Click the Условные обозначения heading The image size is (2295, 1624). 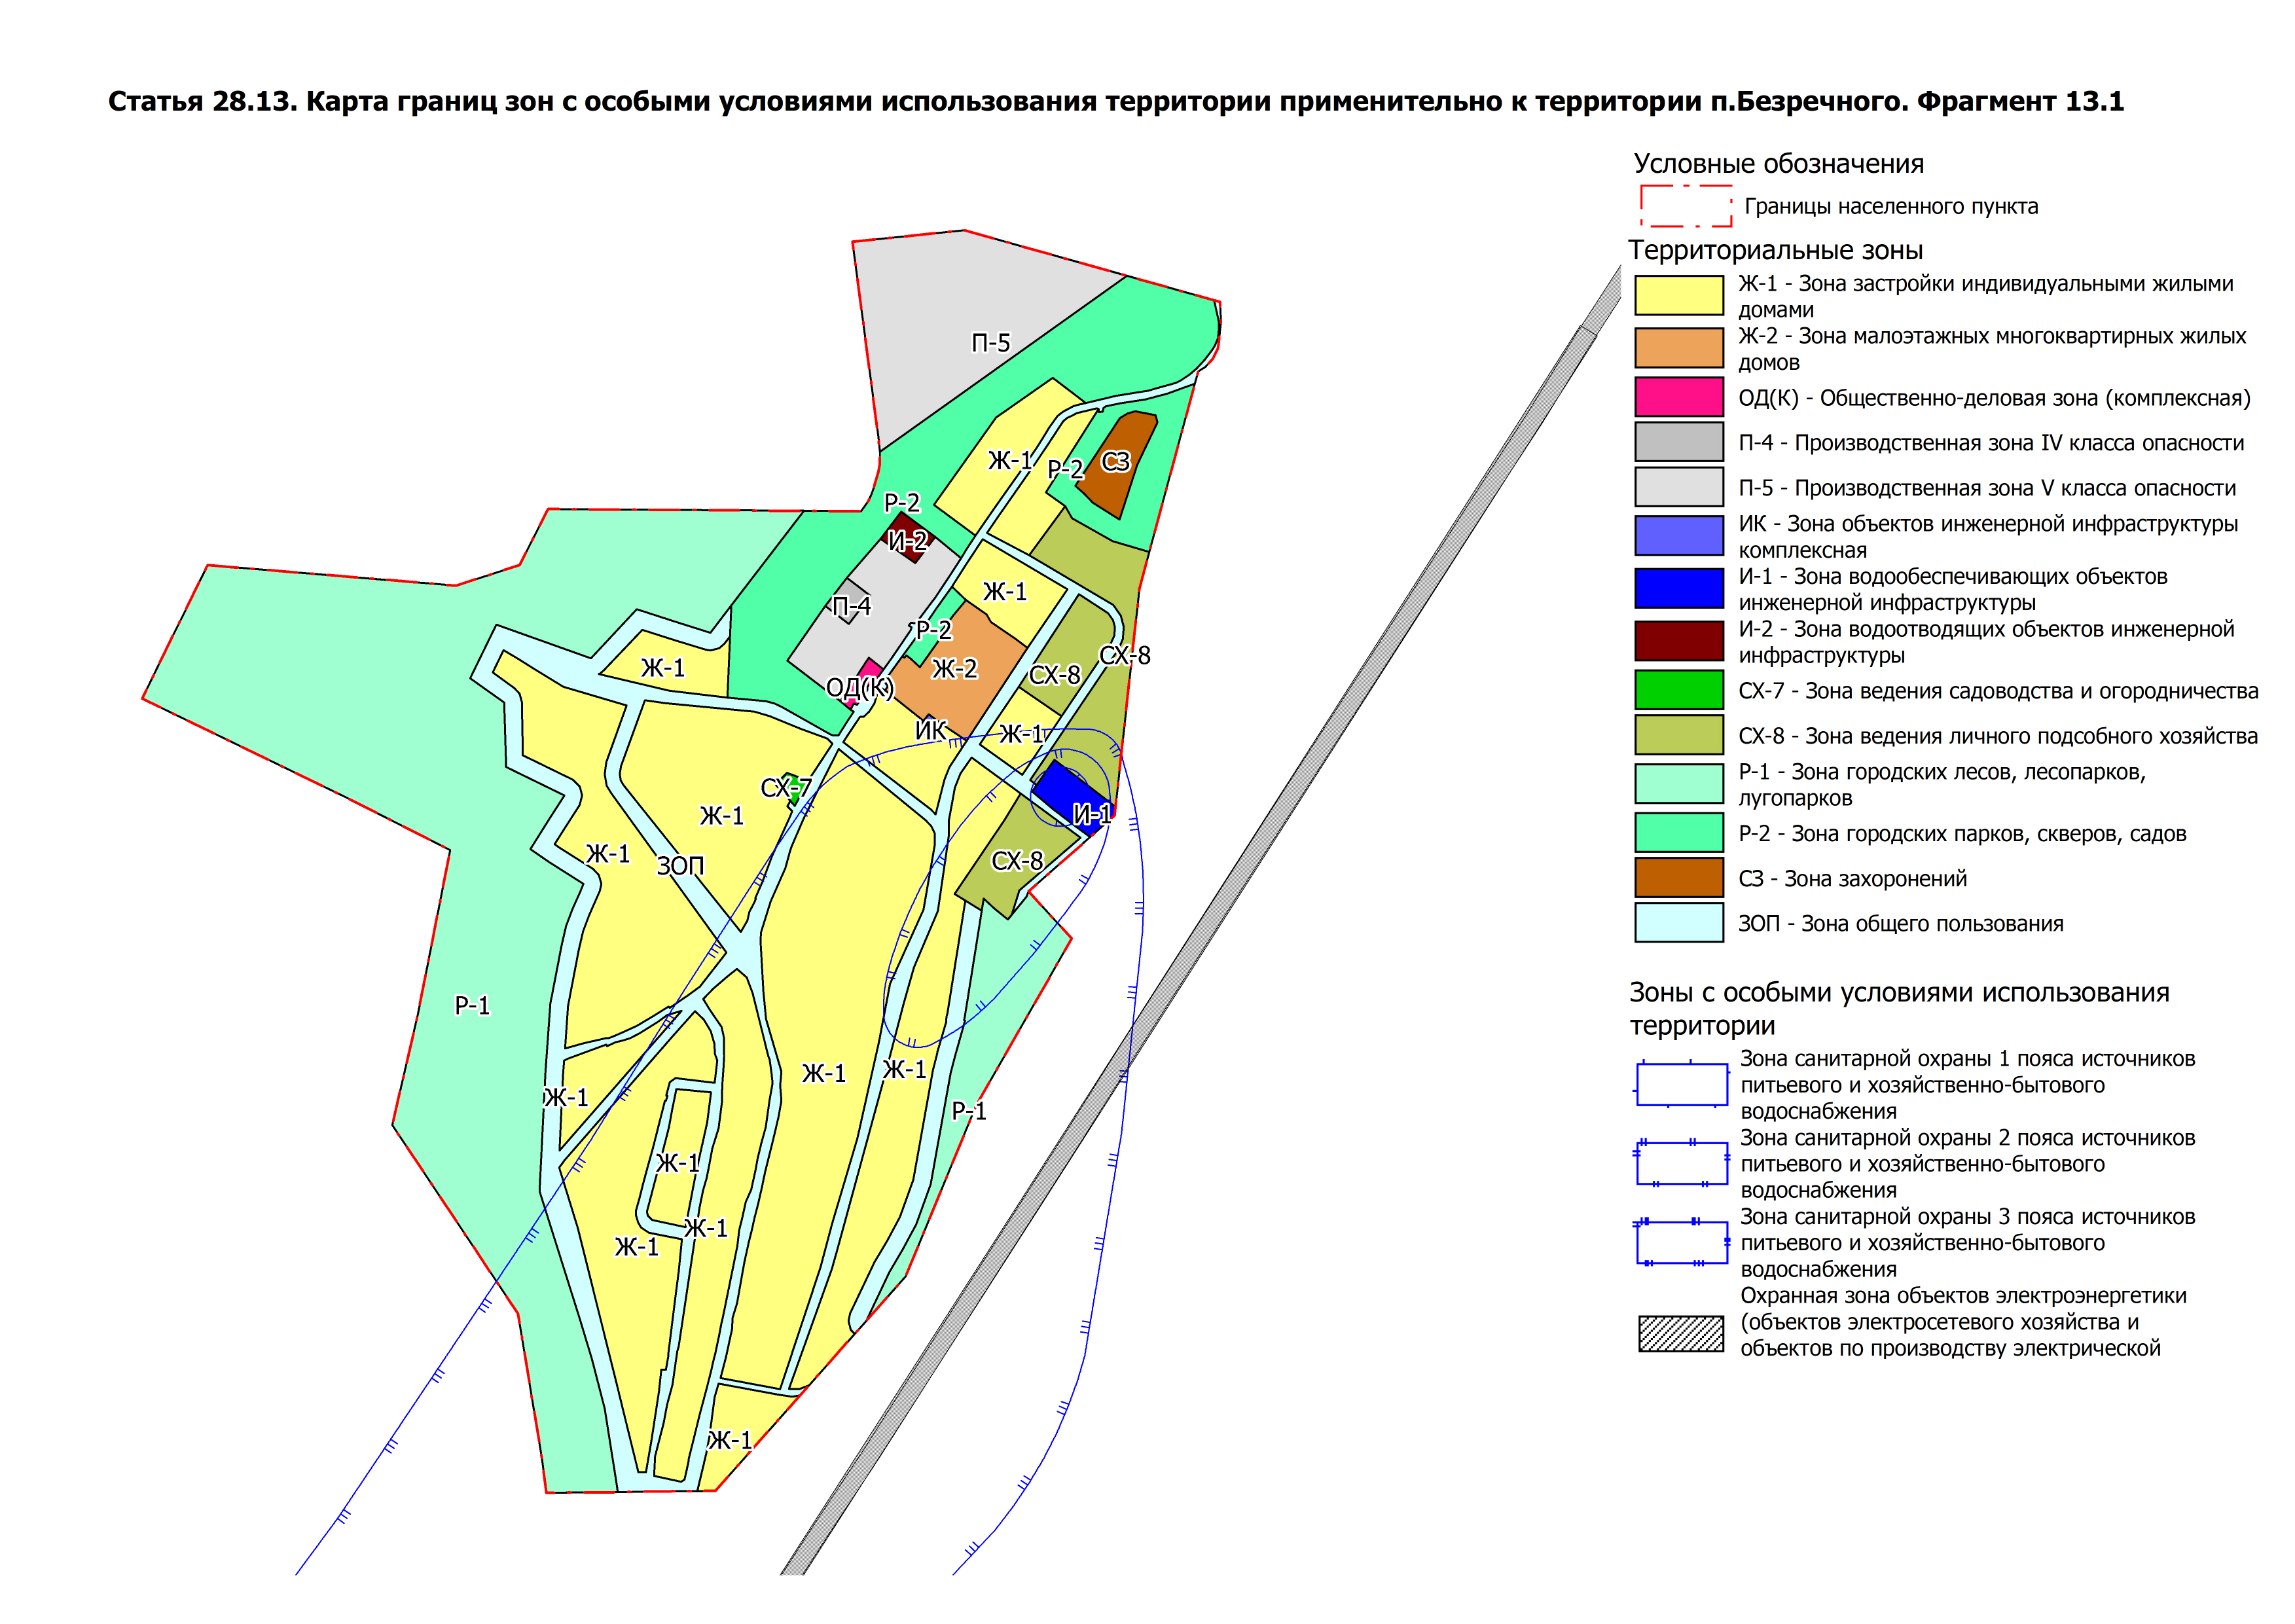pos(1778,164)
